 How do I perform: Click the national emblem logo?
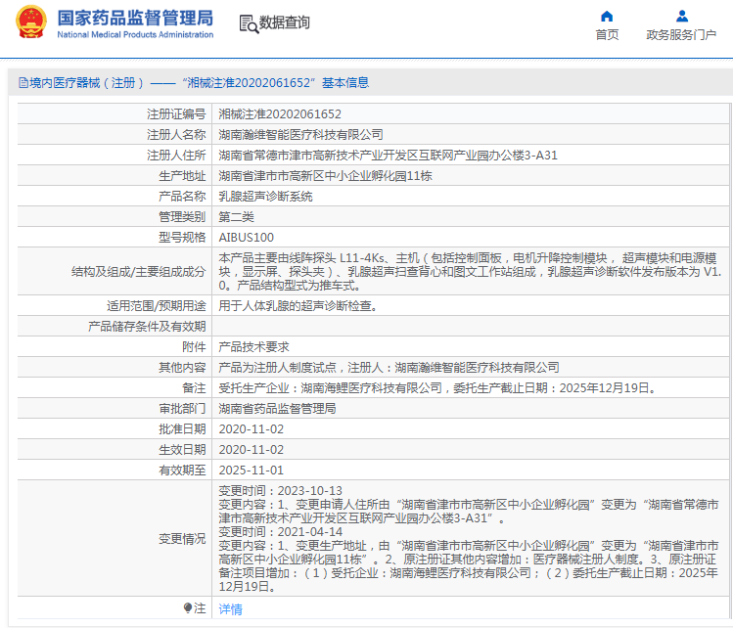pos(31,22)
